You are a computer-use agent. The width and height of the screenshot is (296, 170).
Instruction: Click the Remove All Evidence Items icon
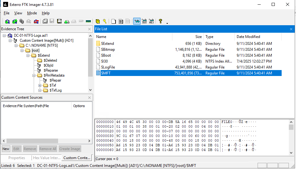(36, 21)
